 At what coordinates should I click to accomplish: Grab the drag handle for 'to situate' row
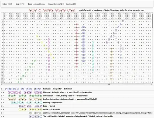pos(1,89)
